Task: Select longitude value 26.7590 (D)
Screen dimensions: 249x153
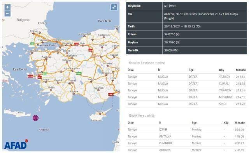Action: point(172,42)
